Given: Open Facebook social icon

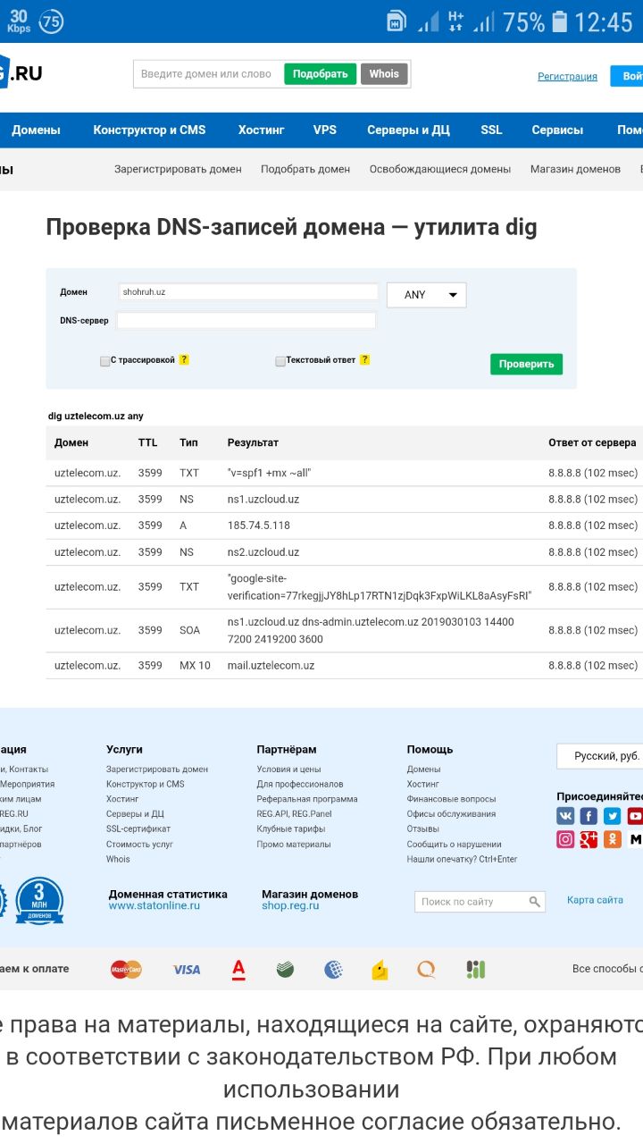Looking at the screenshot, I should click(589, 816).
